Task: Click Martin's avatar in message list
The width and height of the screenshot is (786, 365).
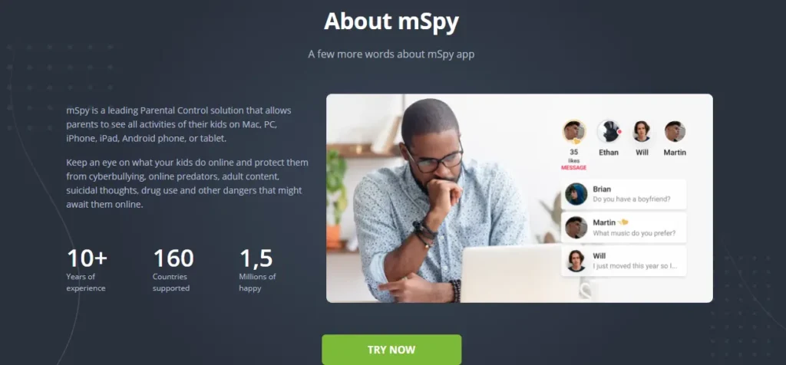Action: [576, 228]
